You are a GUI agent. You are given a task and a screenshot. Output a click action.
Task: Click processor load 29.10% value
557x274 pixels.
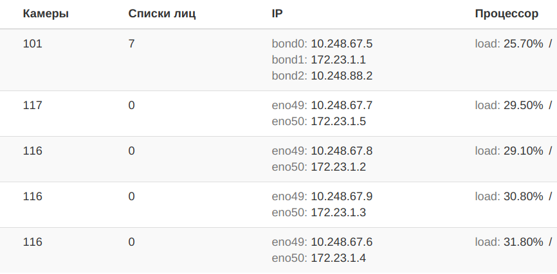pyautogui.click(x=524, y=151)
